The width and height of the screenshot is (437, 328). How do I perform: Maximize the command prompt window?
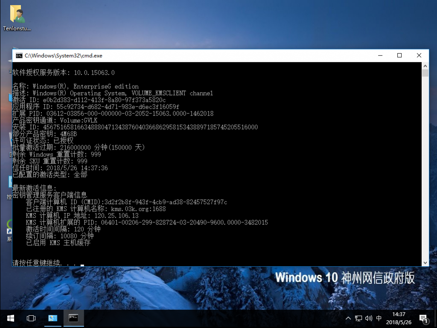coord(399,55)
